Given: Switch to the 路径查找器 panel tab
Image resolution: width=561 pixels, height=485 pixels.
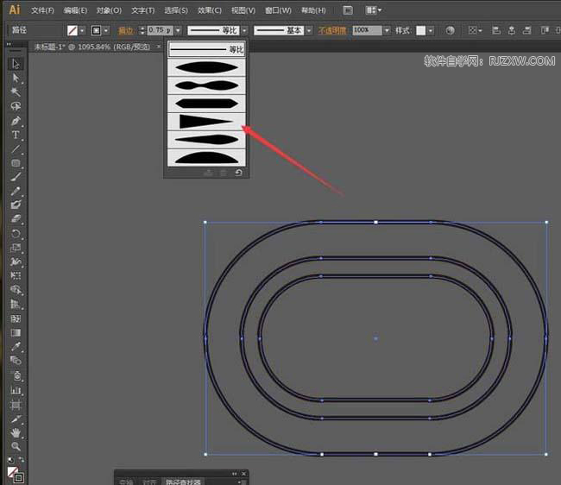Looking at the screenshot, I should tap(184, 481).
